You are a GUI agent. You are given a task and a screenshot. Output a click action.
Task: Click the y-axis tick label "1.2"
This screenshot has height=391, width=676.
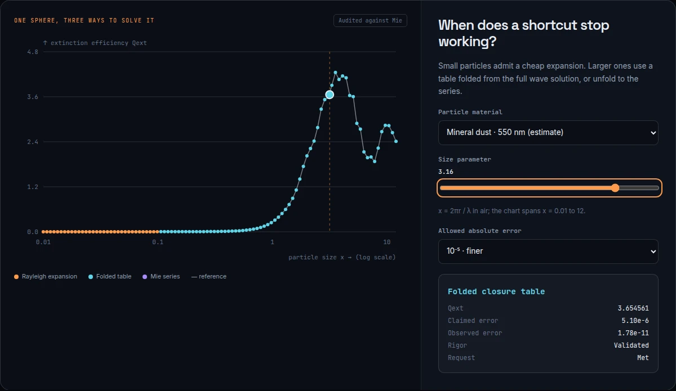(x=33, y=187)
